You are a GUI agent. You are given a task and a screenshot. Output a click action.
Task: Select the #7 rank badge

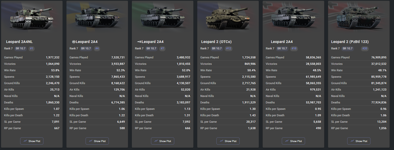point(162,48)
